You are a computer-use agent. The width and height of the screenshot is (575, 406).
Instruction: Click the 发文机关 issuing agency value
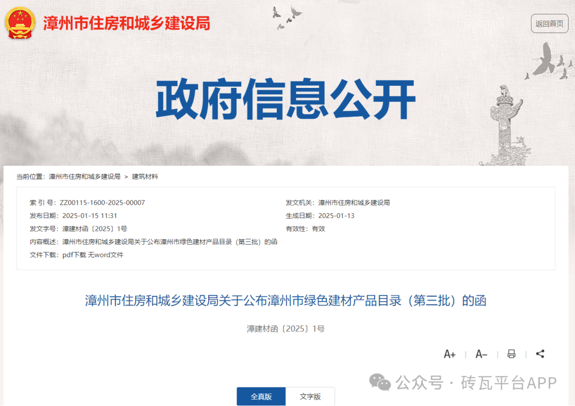pos(354,202)
